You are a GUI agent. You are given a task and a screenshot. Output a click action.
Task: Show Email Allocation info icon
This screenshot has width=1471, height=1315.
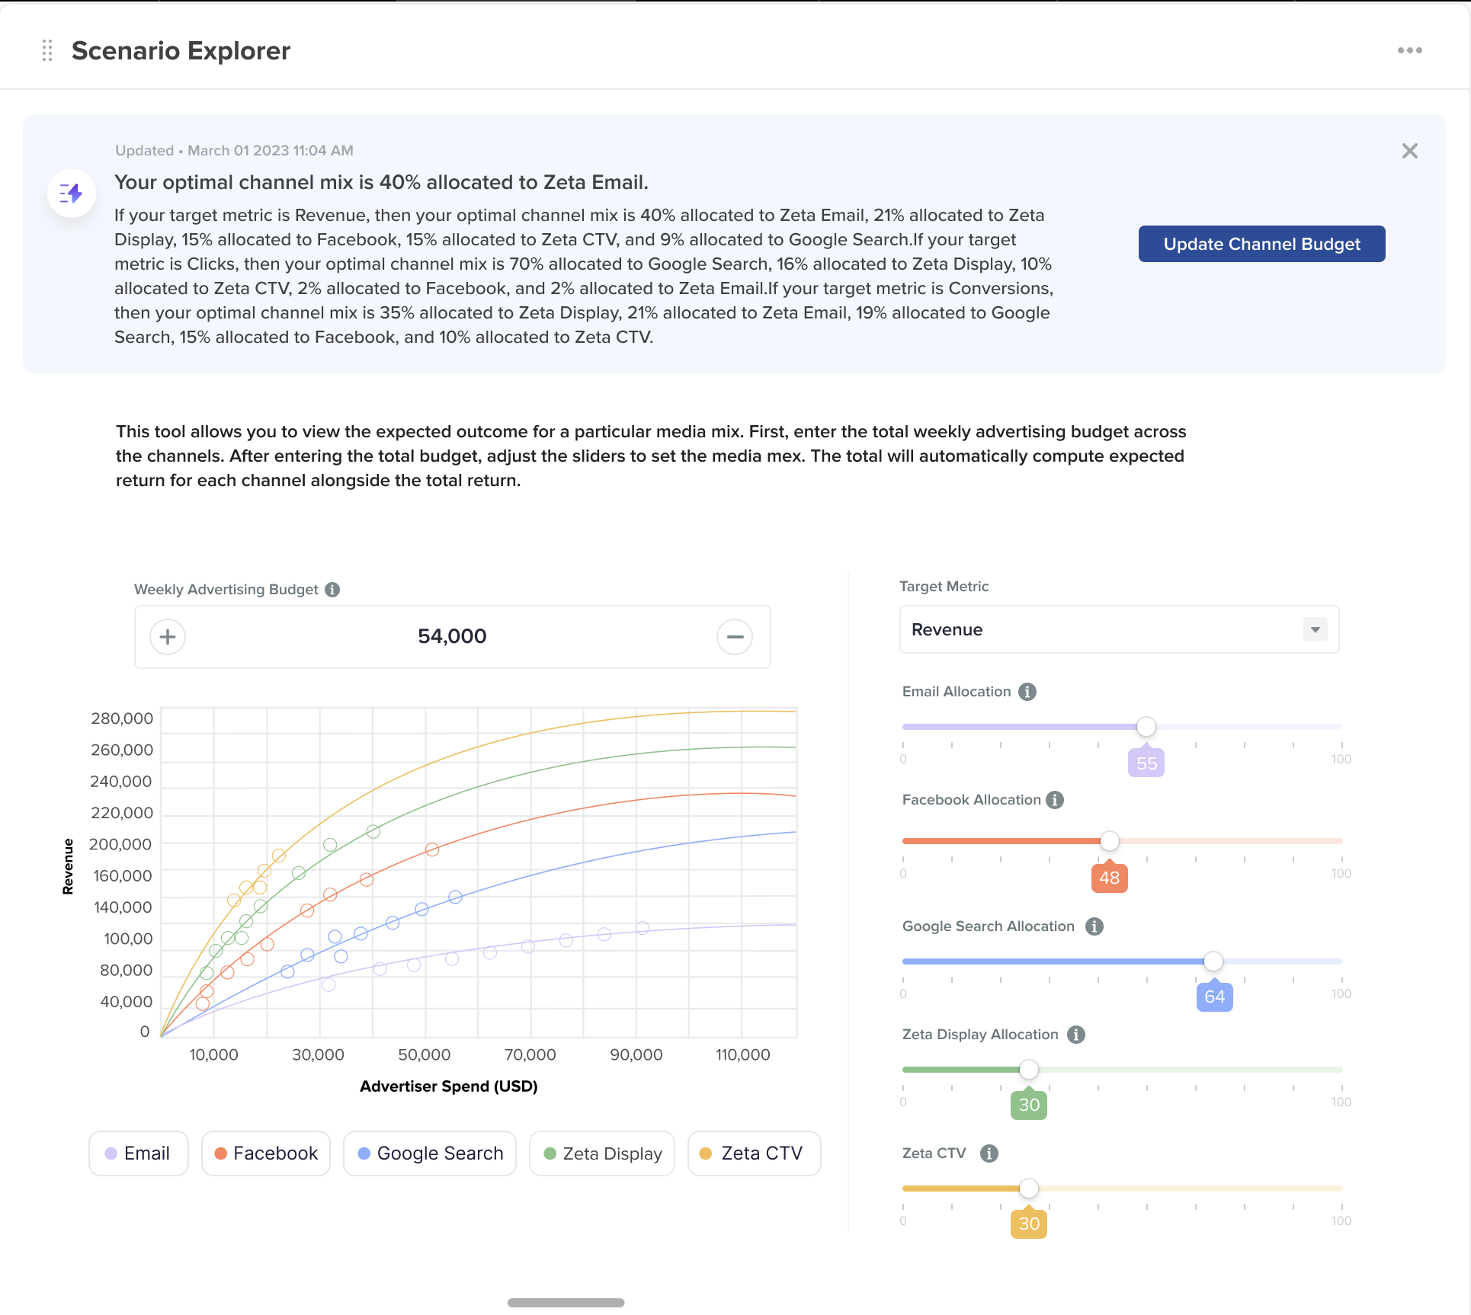(1027, 692)
